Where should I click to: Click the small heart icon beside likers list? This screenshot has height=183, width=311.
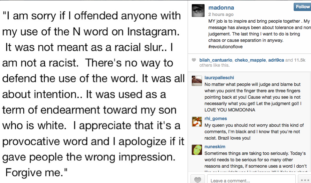coord(194,60)
